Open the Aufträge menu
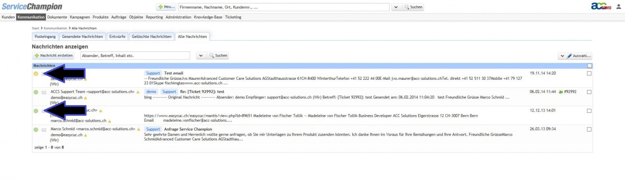Image resolution: width=625 pixels, height=181 pixels. tap(119, 17)
